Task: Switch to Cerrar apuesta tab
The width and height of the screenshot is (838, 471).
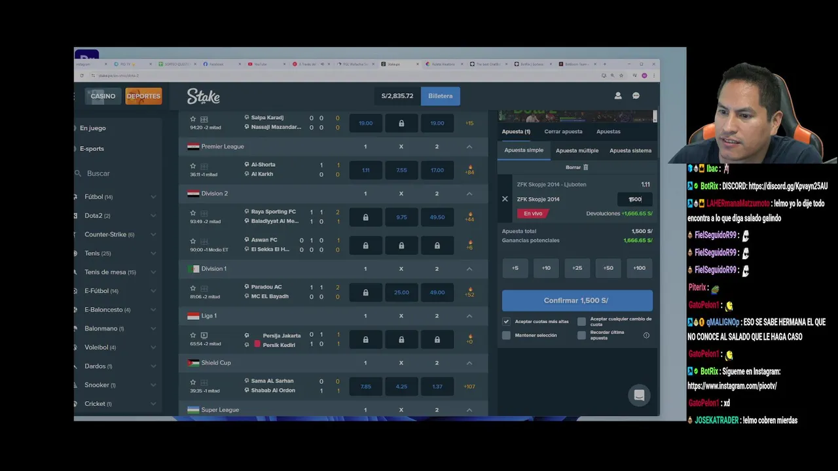Action: tap(563, 131)
